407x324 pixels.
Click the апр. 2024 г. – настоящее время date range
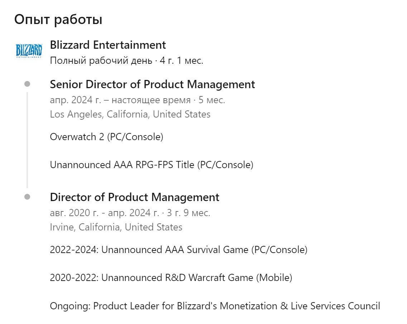pyautogui.click(x=120, y=100)
